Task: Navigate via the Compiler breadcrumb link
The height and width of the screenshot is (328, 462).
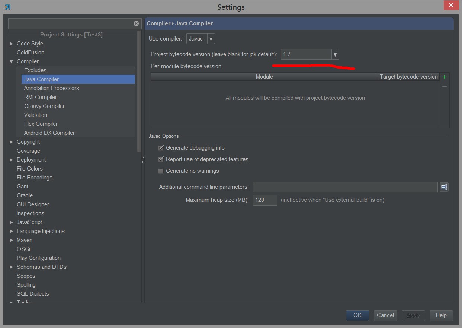Action: click(x=158, y=23)
